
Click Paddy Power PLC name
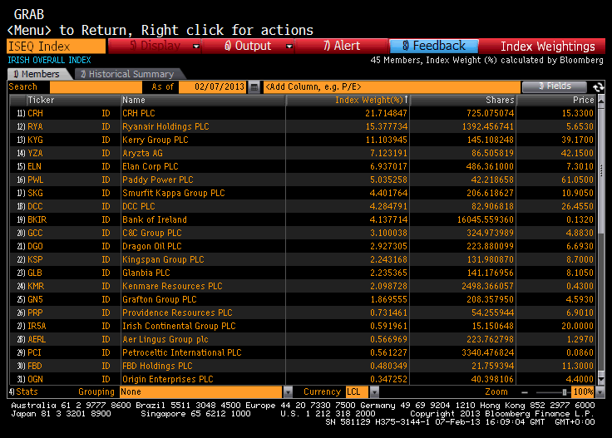[158, 180]
